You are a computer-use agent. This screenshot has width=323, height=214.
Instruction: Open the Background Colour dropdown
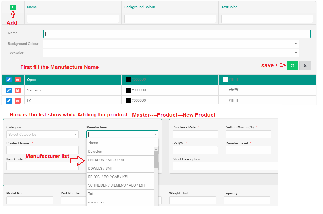[296, 43]
